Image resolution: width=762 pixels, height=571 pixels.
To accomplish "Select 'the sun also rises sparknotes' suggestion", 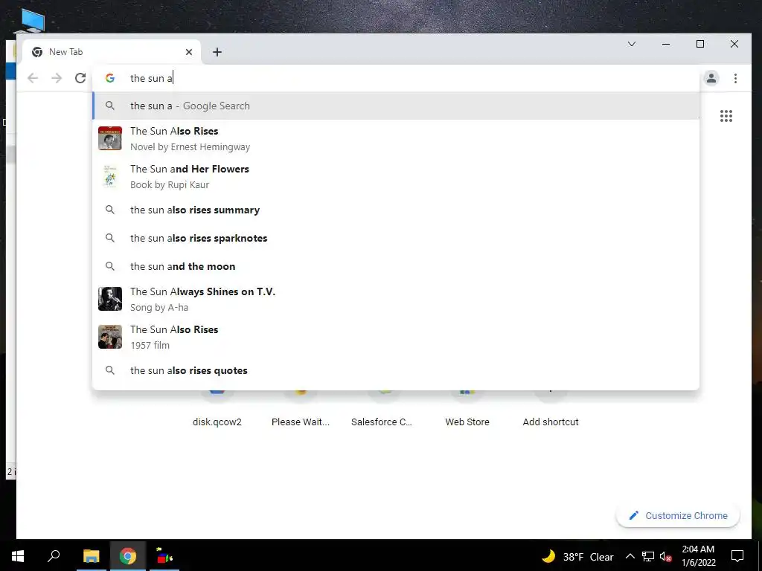I will pos(396,239).
